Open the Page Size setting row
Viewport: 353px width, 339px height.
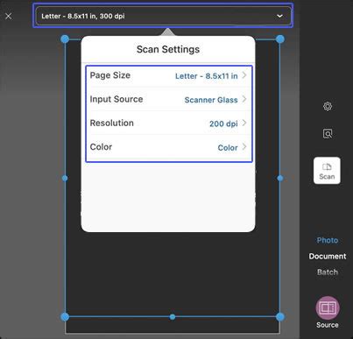pos(169,75)
